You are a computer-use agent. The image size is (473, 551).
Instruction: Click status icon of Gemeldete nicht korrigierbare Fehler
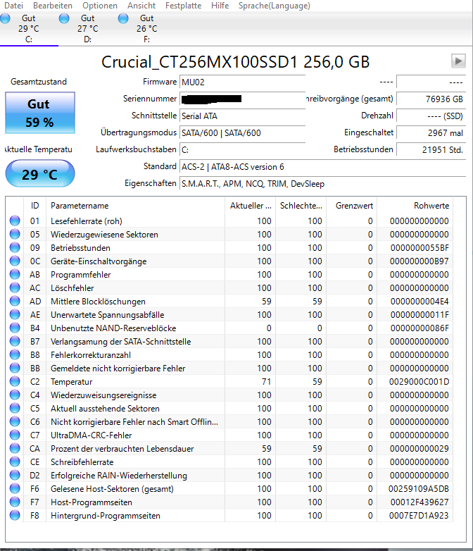(15, 368)
